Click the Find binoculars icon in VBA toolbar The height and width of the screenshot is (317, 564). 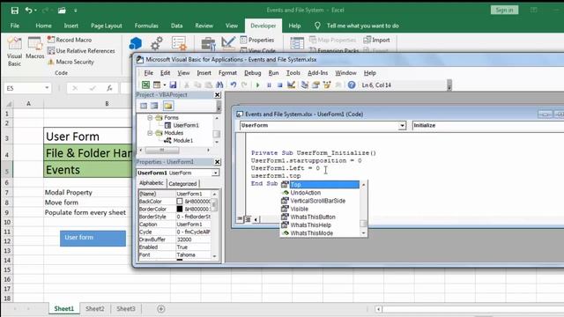219,85
